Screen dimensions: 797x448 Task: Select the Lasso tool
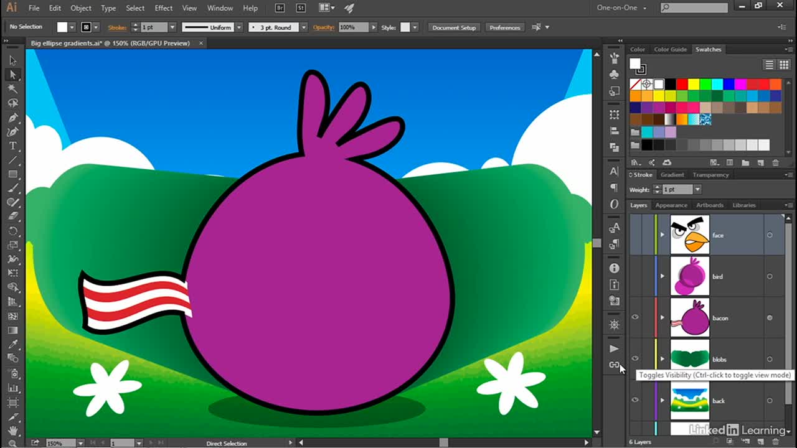click(12, 103)
